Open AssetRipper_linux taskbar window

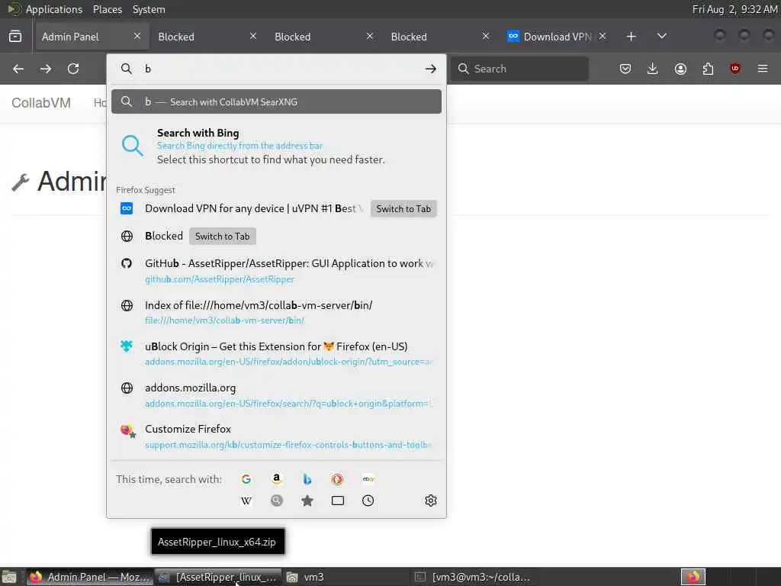click(x=218, y=577)
